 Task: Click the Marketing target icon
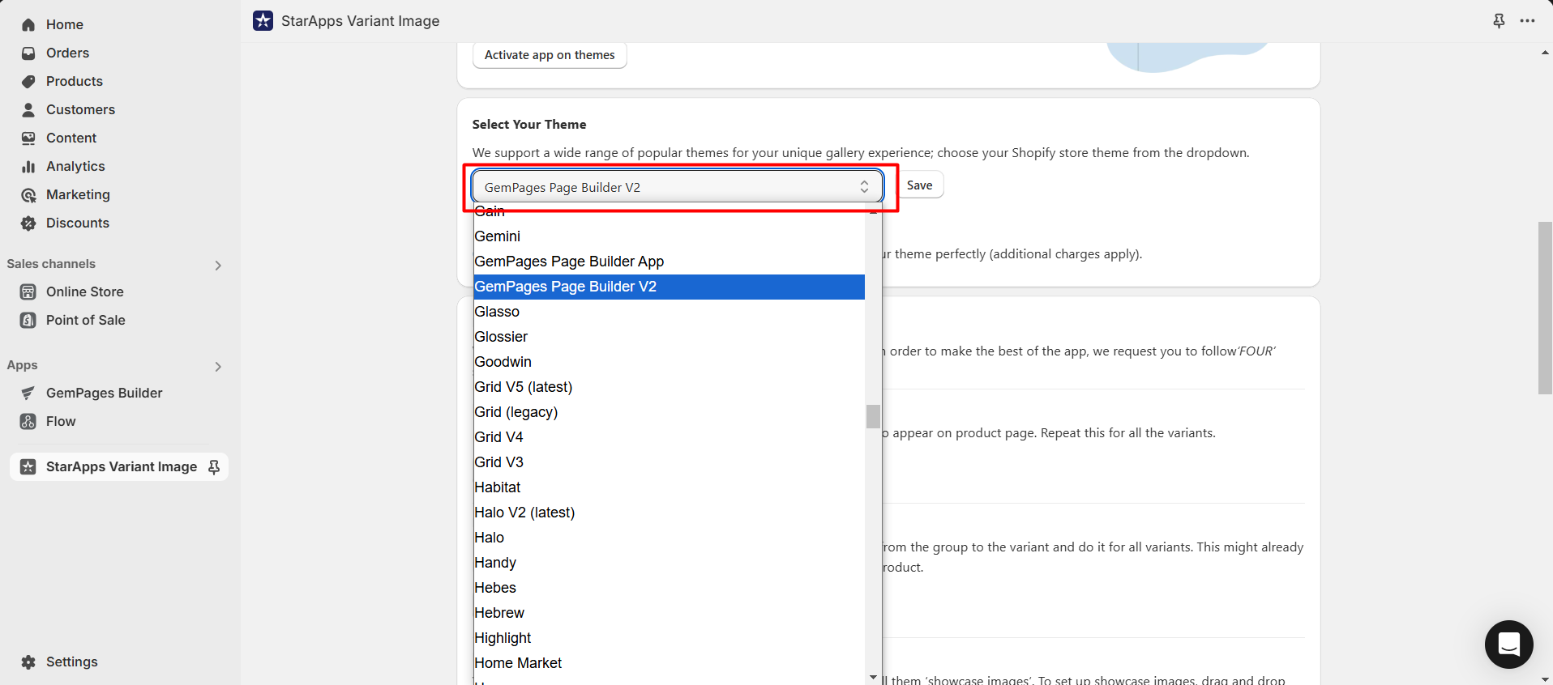[x=28, y=195]
